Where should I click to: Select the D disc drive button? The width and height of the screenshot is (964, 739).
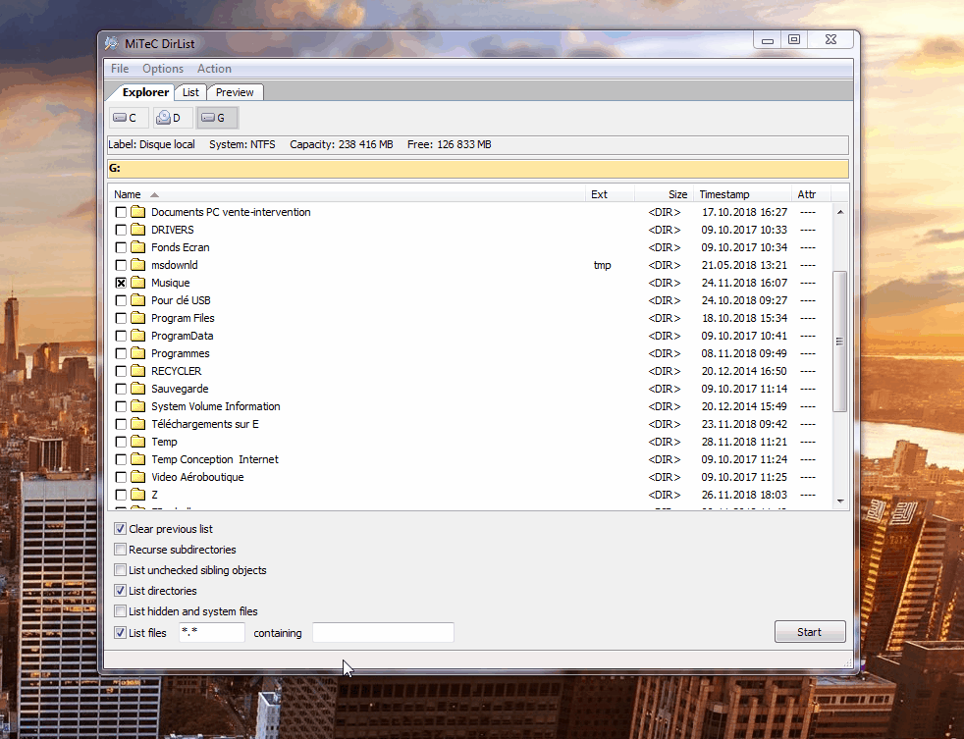click(171, 119)
